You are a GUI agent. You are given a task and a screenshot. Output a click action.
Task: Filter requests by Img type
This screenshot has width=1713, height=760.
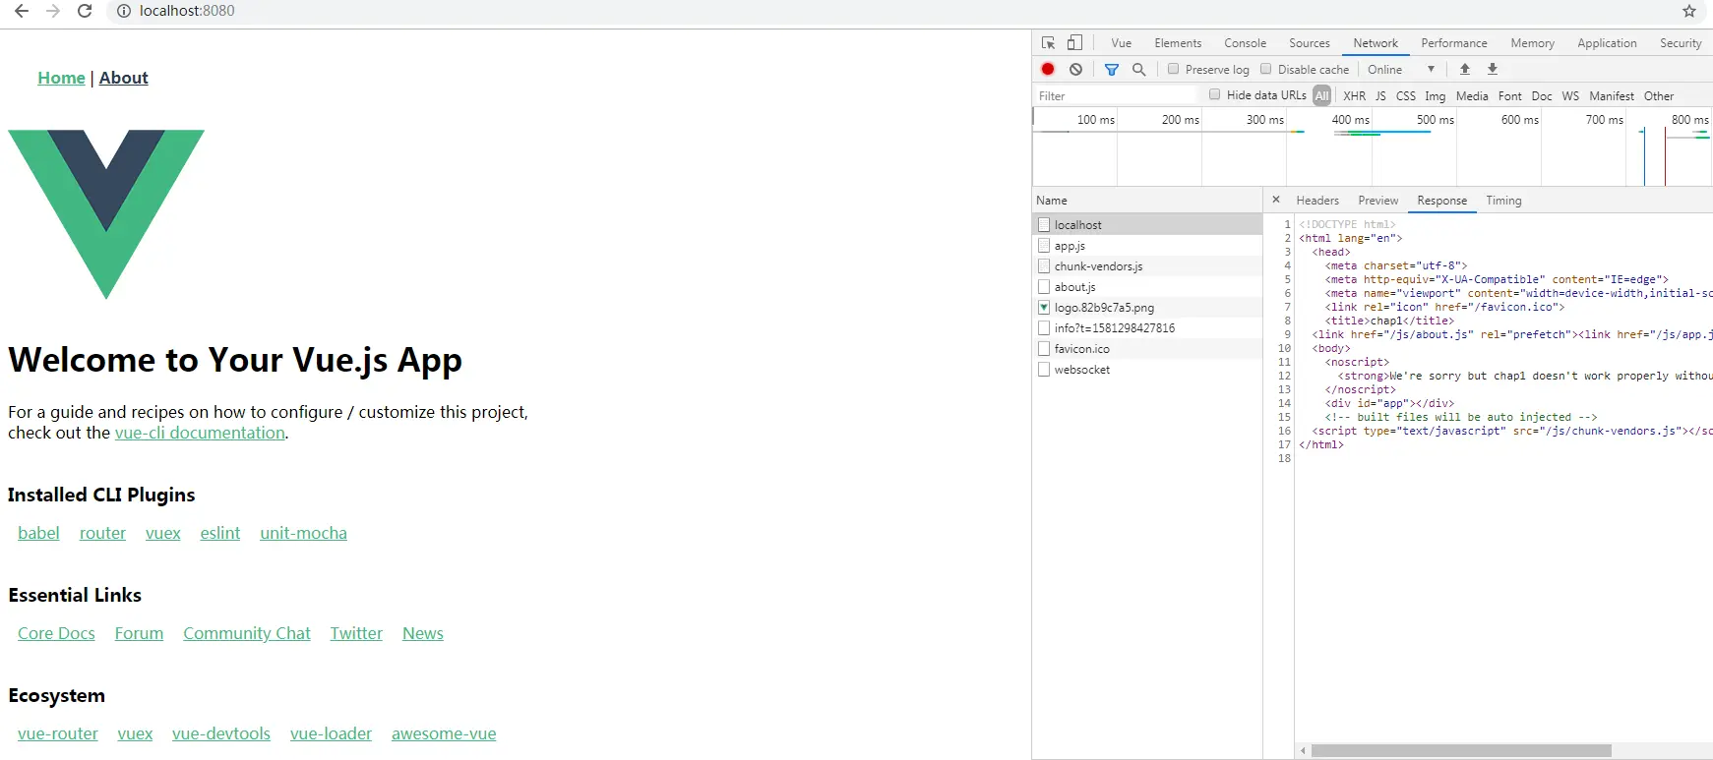tap(1436, 95)
